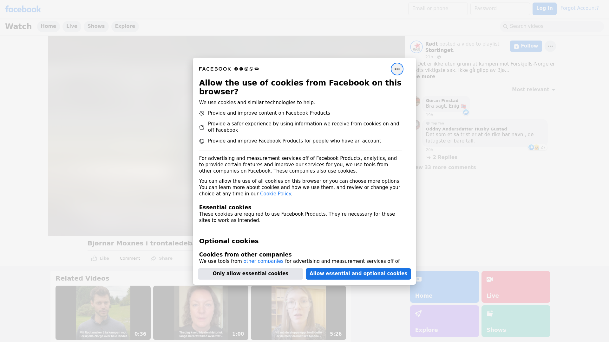Image resolution: width=609 pixels, height=342 pixels.
Task: Expand the post text with See more
Action: pyautogui.click(x=425, y=77)
